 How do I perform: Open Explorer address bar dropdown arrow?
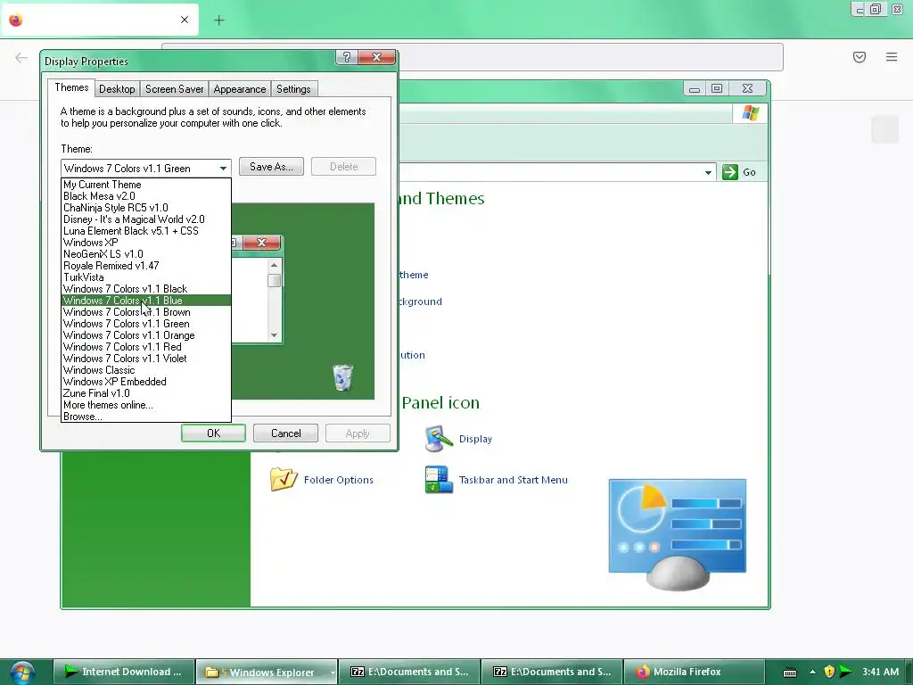[x=708, y=172]
